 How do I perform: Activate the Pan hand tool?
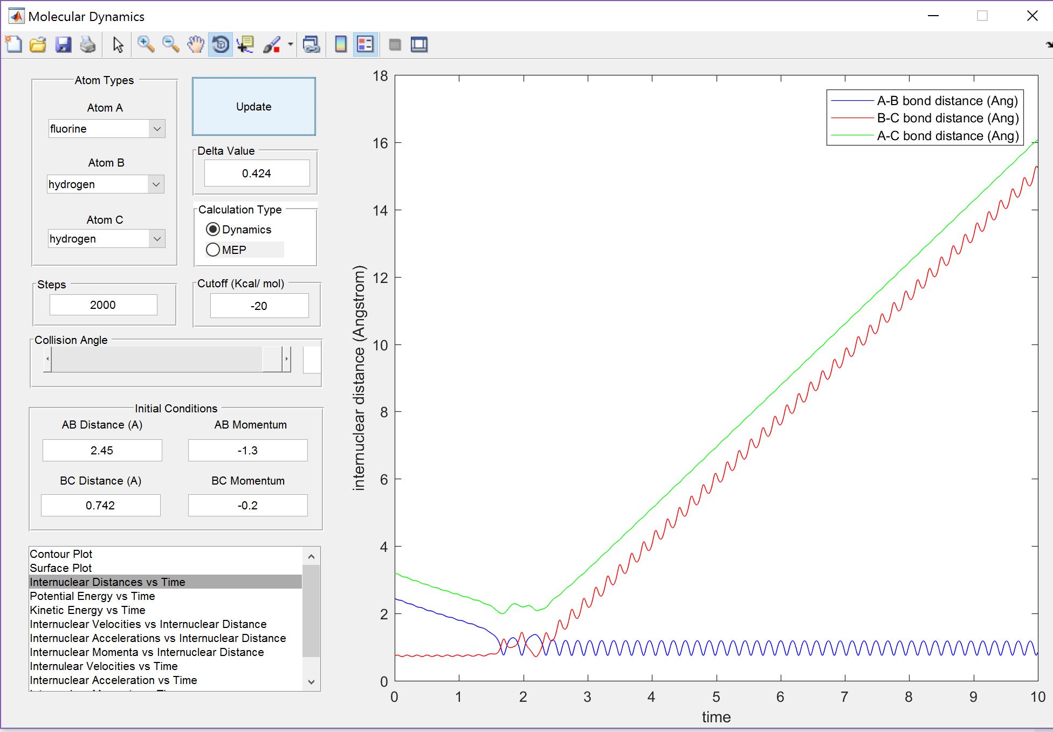(x=196, y=45)
